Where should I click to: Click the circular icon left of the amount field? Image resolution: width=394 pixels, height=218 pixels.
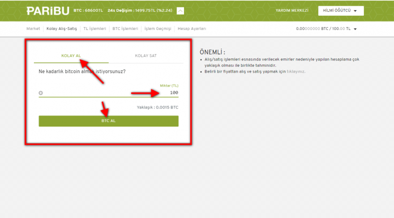pos(41,93)
